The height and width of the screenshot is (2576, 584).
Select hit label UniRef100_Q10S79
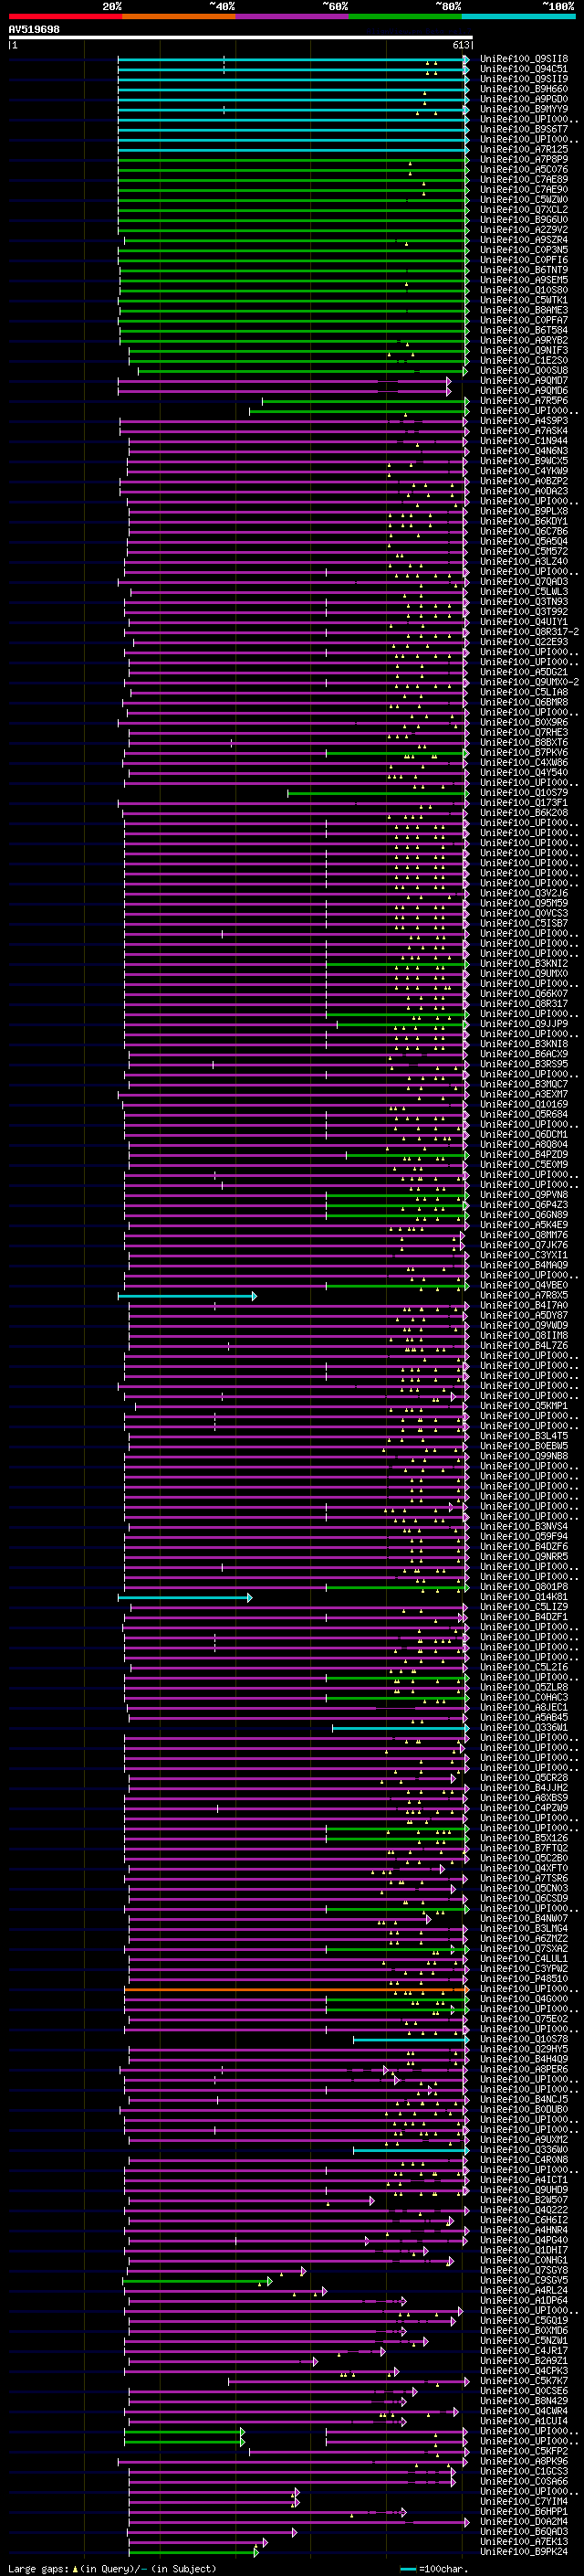(x=524, y=793)
